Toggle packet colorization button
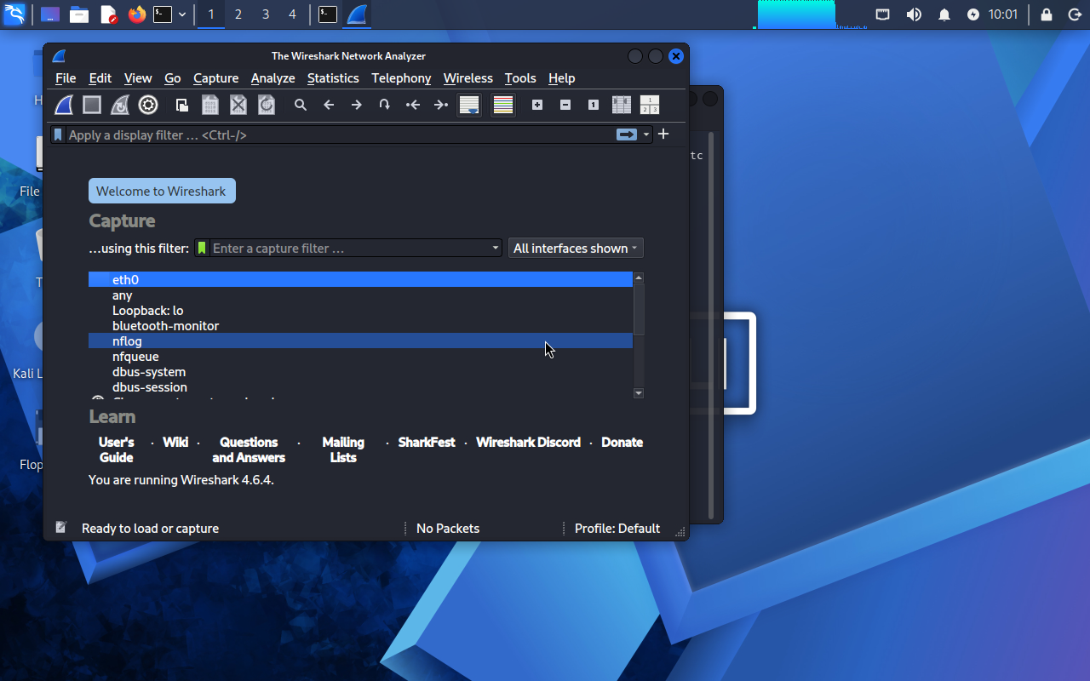The width and height of the screenshot is (1090, 681). click(x=503, y=105)
